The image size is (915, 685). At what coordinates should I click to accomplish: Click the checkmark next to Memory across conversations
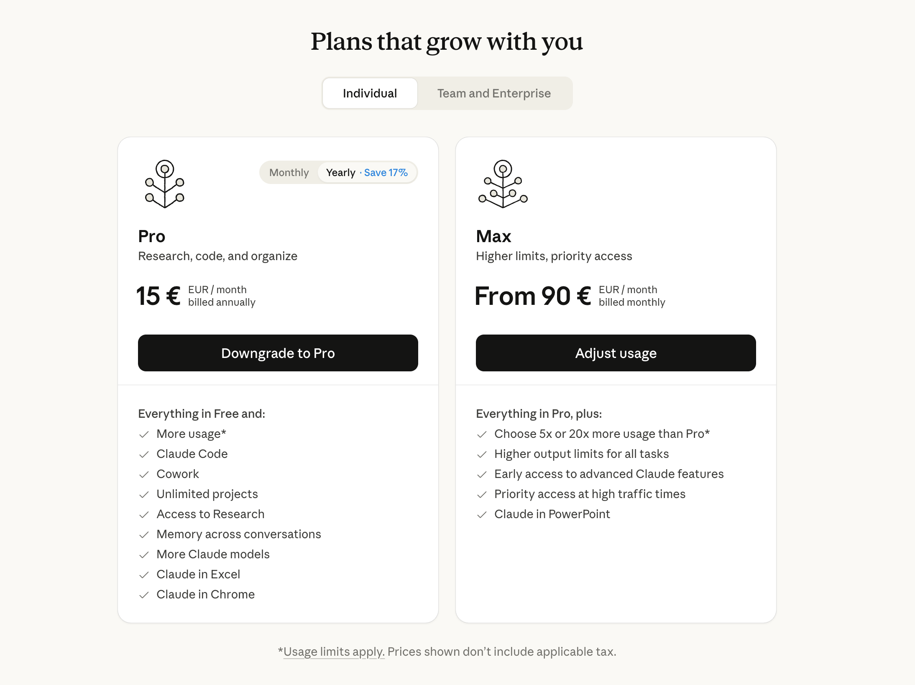coord(144,535)
